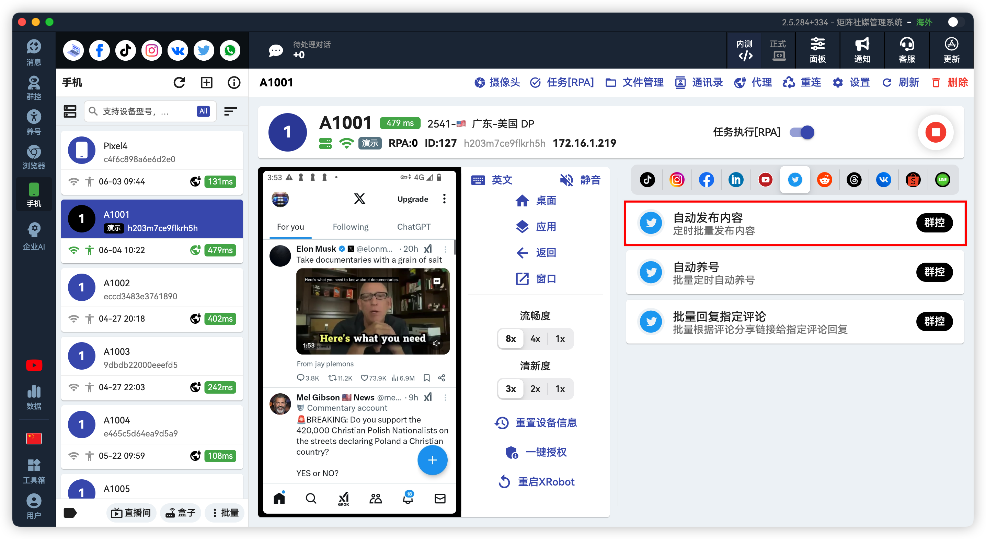Open 通讯录 contacts
The image size is (986, 539).
coord(699,82)
